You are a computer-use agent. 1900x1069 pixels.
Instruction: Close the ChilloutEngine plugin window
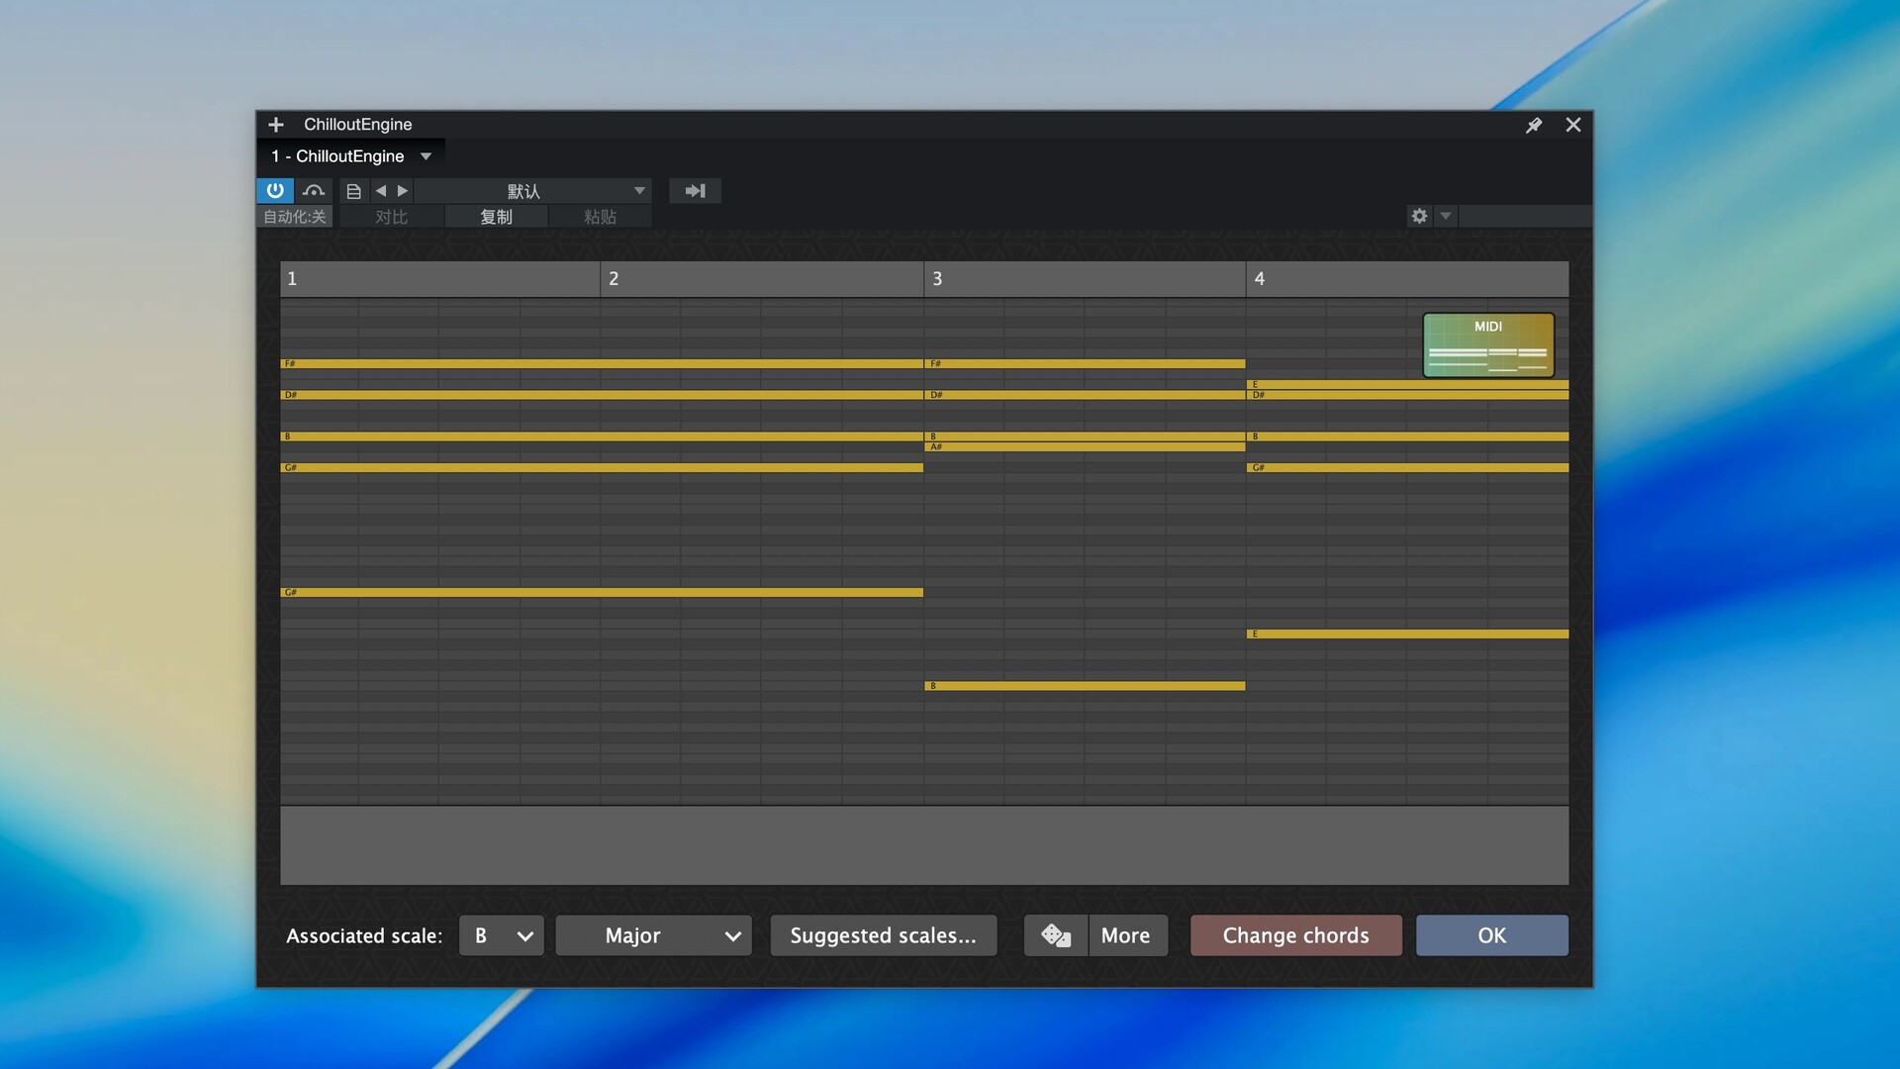pyautogui.click(x=1573, y=125)
